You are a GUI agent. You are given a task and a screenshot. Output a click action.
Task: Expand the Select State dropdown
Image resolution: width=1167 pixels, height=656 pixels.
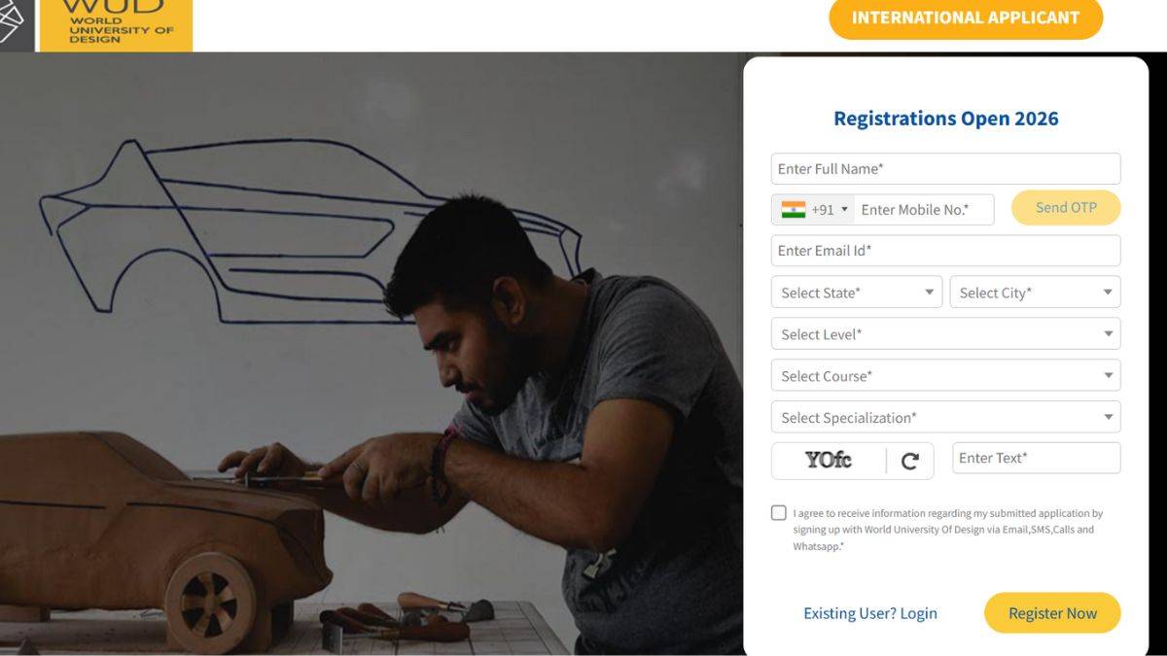click(856, 293)
